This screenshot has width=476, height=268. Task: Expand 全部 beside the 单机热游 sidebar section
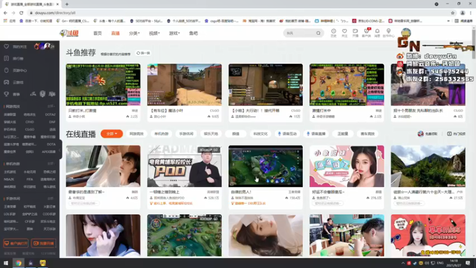click(x=51, y=163)
